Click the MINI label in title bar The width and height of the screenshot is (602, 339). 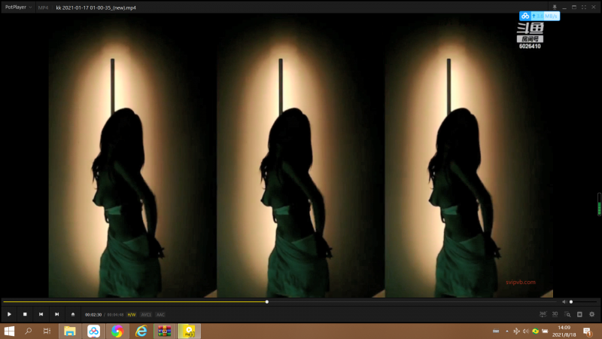pyautogui.click(x=43, y=7)
